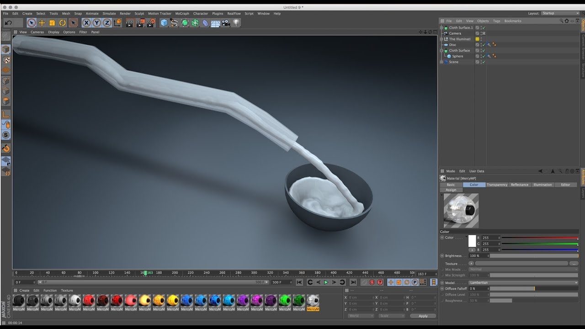Add a Cube primitive object
This screenshot has width=585, height=329.
tap(164, 23)
